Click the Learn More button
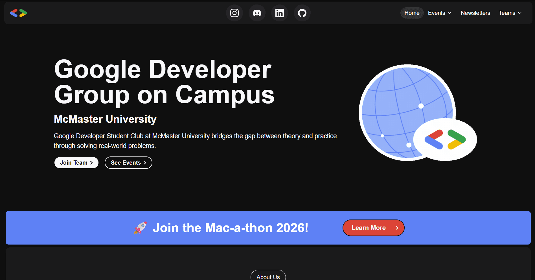The height and width of the screenshot is (280, 535). (x=374, y=228)
